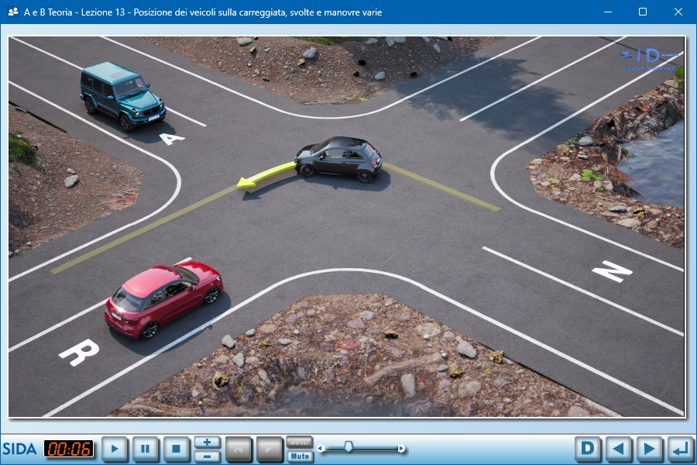Click the window title bar app icon

(12, 12)
